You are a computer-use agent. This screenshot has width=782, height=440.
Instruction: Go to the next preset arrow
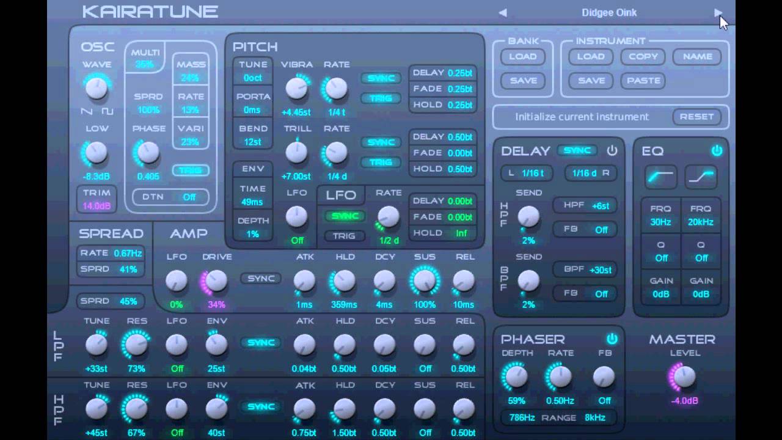[x=718, y=12]
